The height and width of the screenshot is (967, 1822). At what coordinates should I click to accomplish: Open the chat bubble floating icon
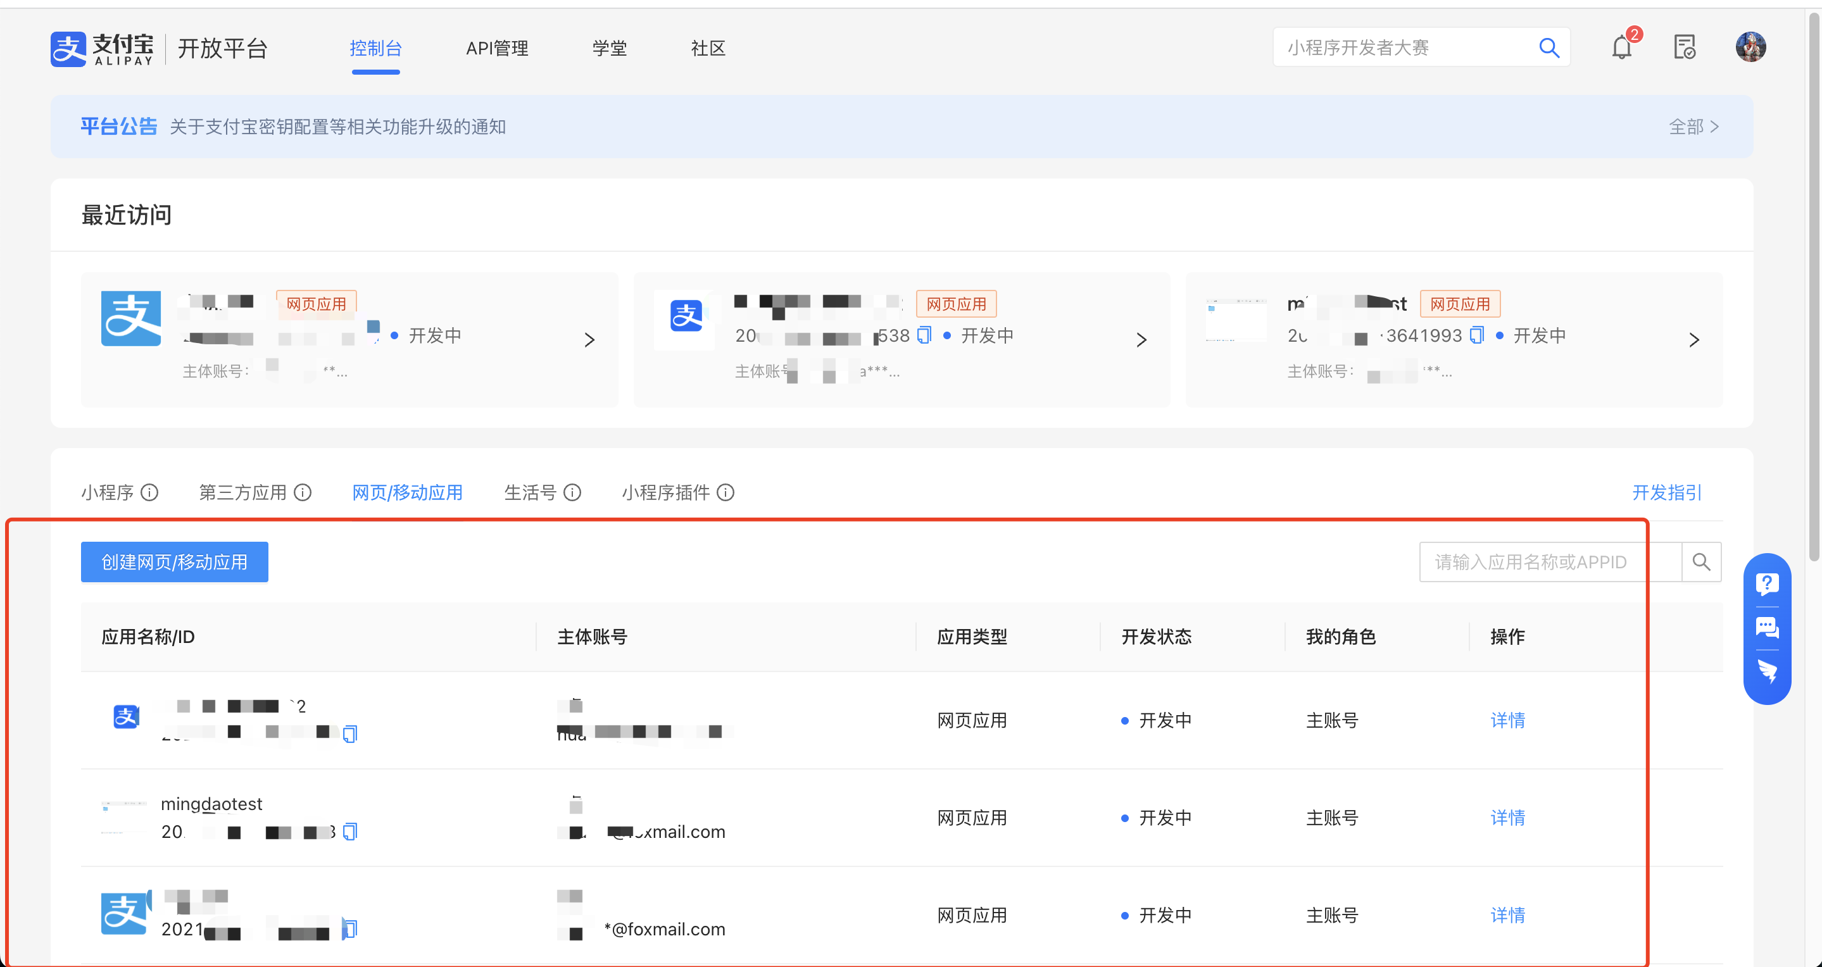1766,628
